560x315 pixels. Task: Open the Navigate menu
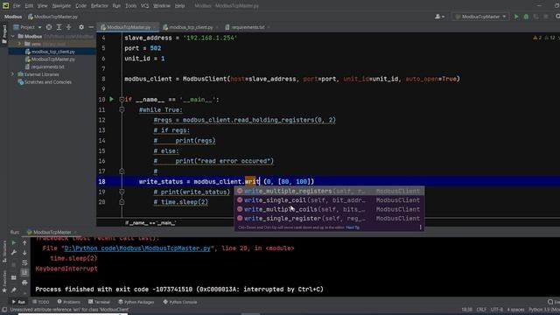[61, 6]
